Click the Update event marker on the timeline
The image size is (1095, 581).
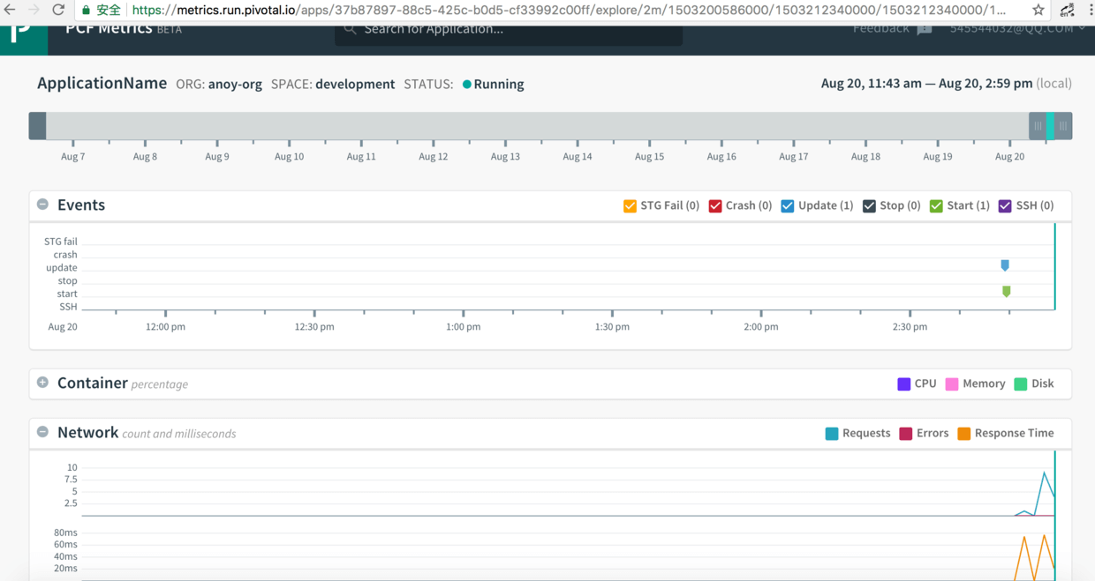[x=1006, y=264]
